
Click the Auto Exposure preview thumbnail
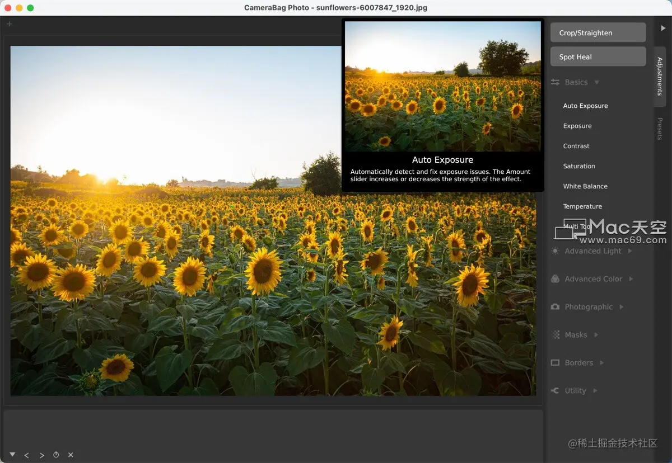[x=442, y=86]
